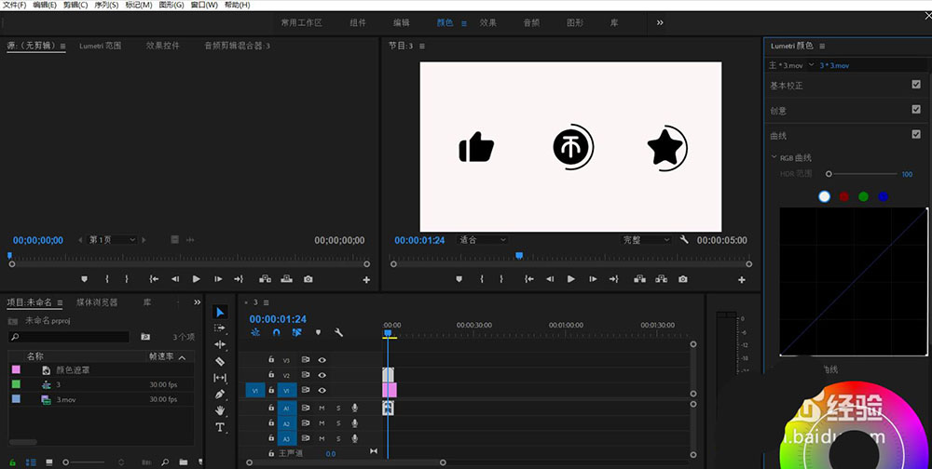This screenshot has height=469, width=932.
Task: Activate the Track Select Forward tool
Action: coord(220,328)
